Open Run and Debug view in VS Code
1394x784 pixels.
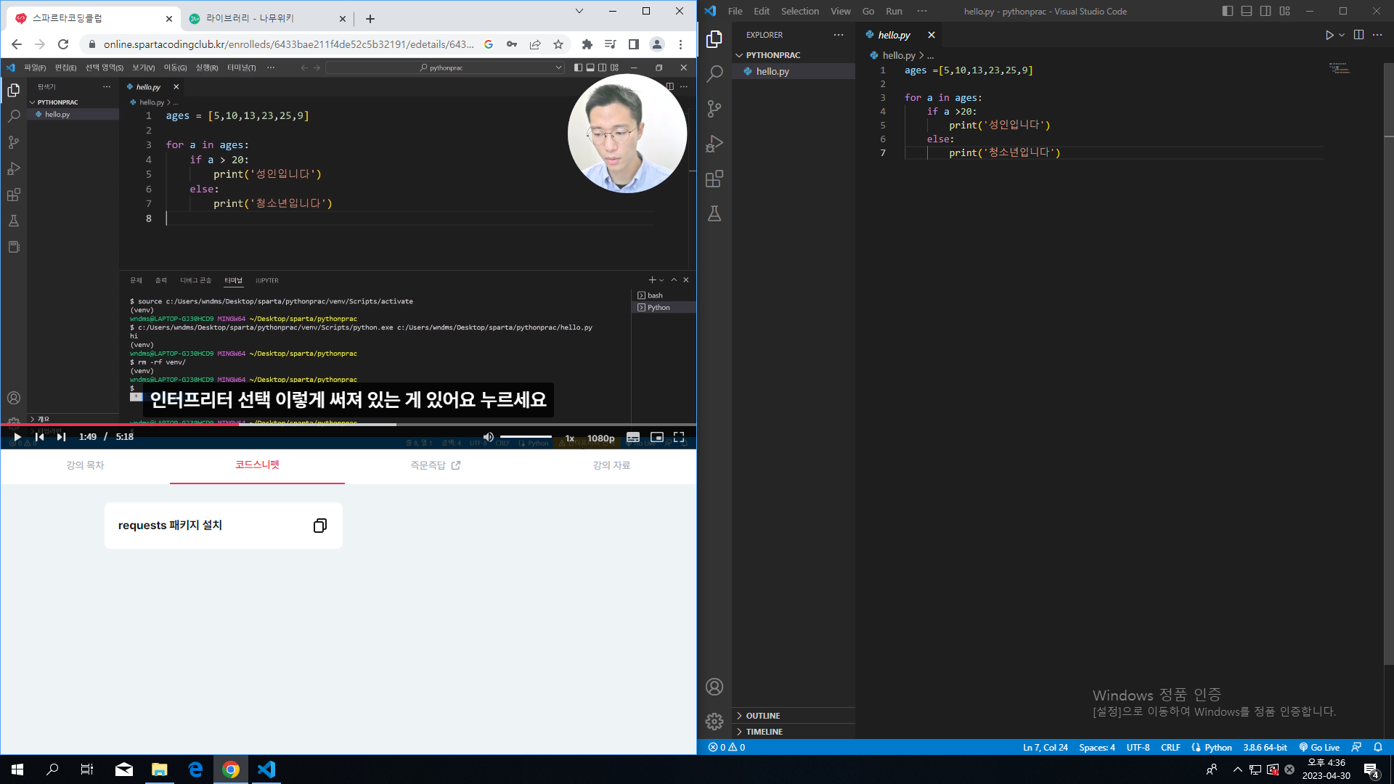coord(714,144)
